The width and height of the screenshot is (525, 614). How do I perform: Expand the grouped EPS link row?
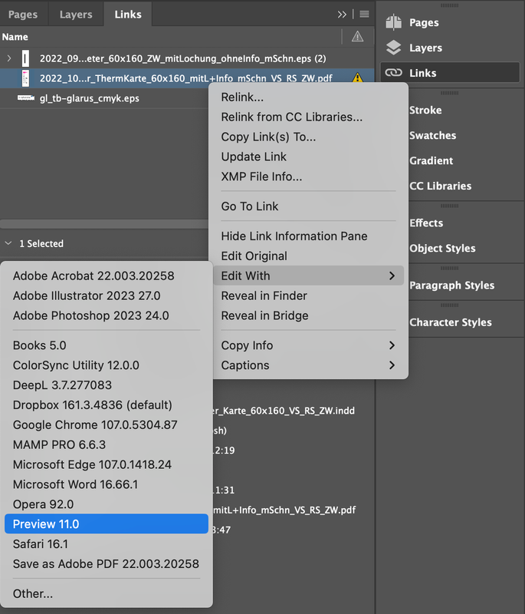tap(9, 58)
